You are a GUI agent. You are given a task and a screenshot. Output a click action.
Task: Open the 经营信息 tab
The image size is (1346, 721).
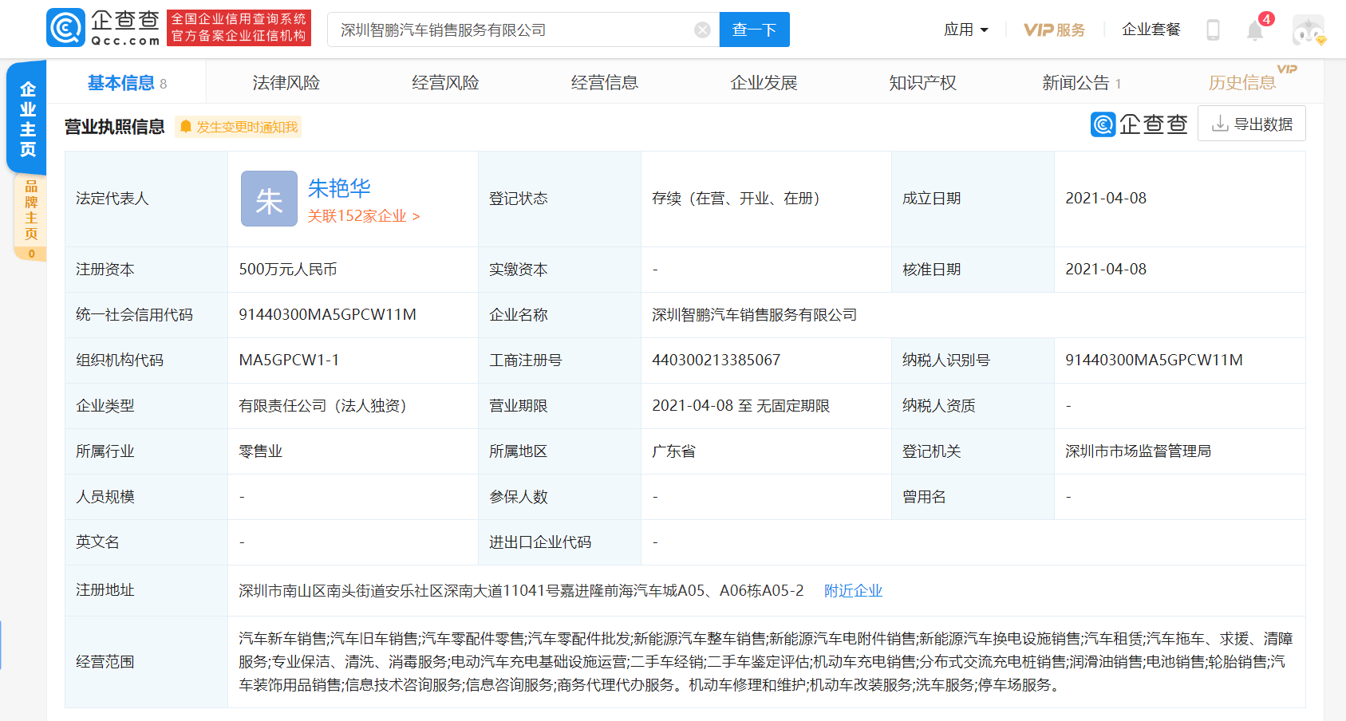[605, 83]
